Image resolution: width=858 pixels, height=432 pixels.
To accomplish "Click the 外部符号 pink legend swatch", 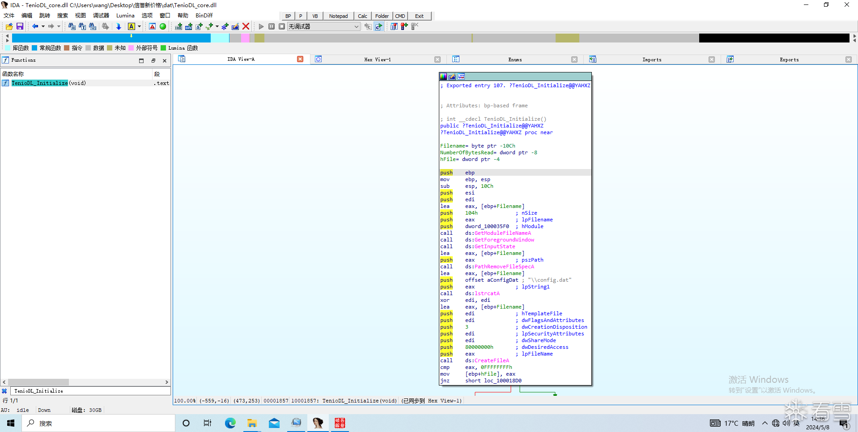I will coord(131,48).
